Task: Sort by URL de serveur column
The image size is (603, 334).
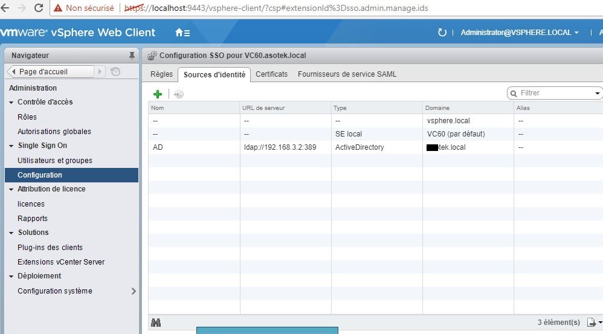Action: click(286, 108)
